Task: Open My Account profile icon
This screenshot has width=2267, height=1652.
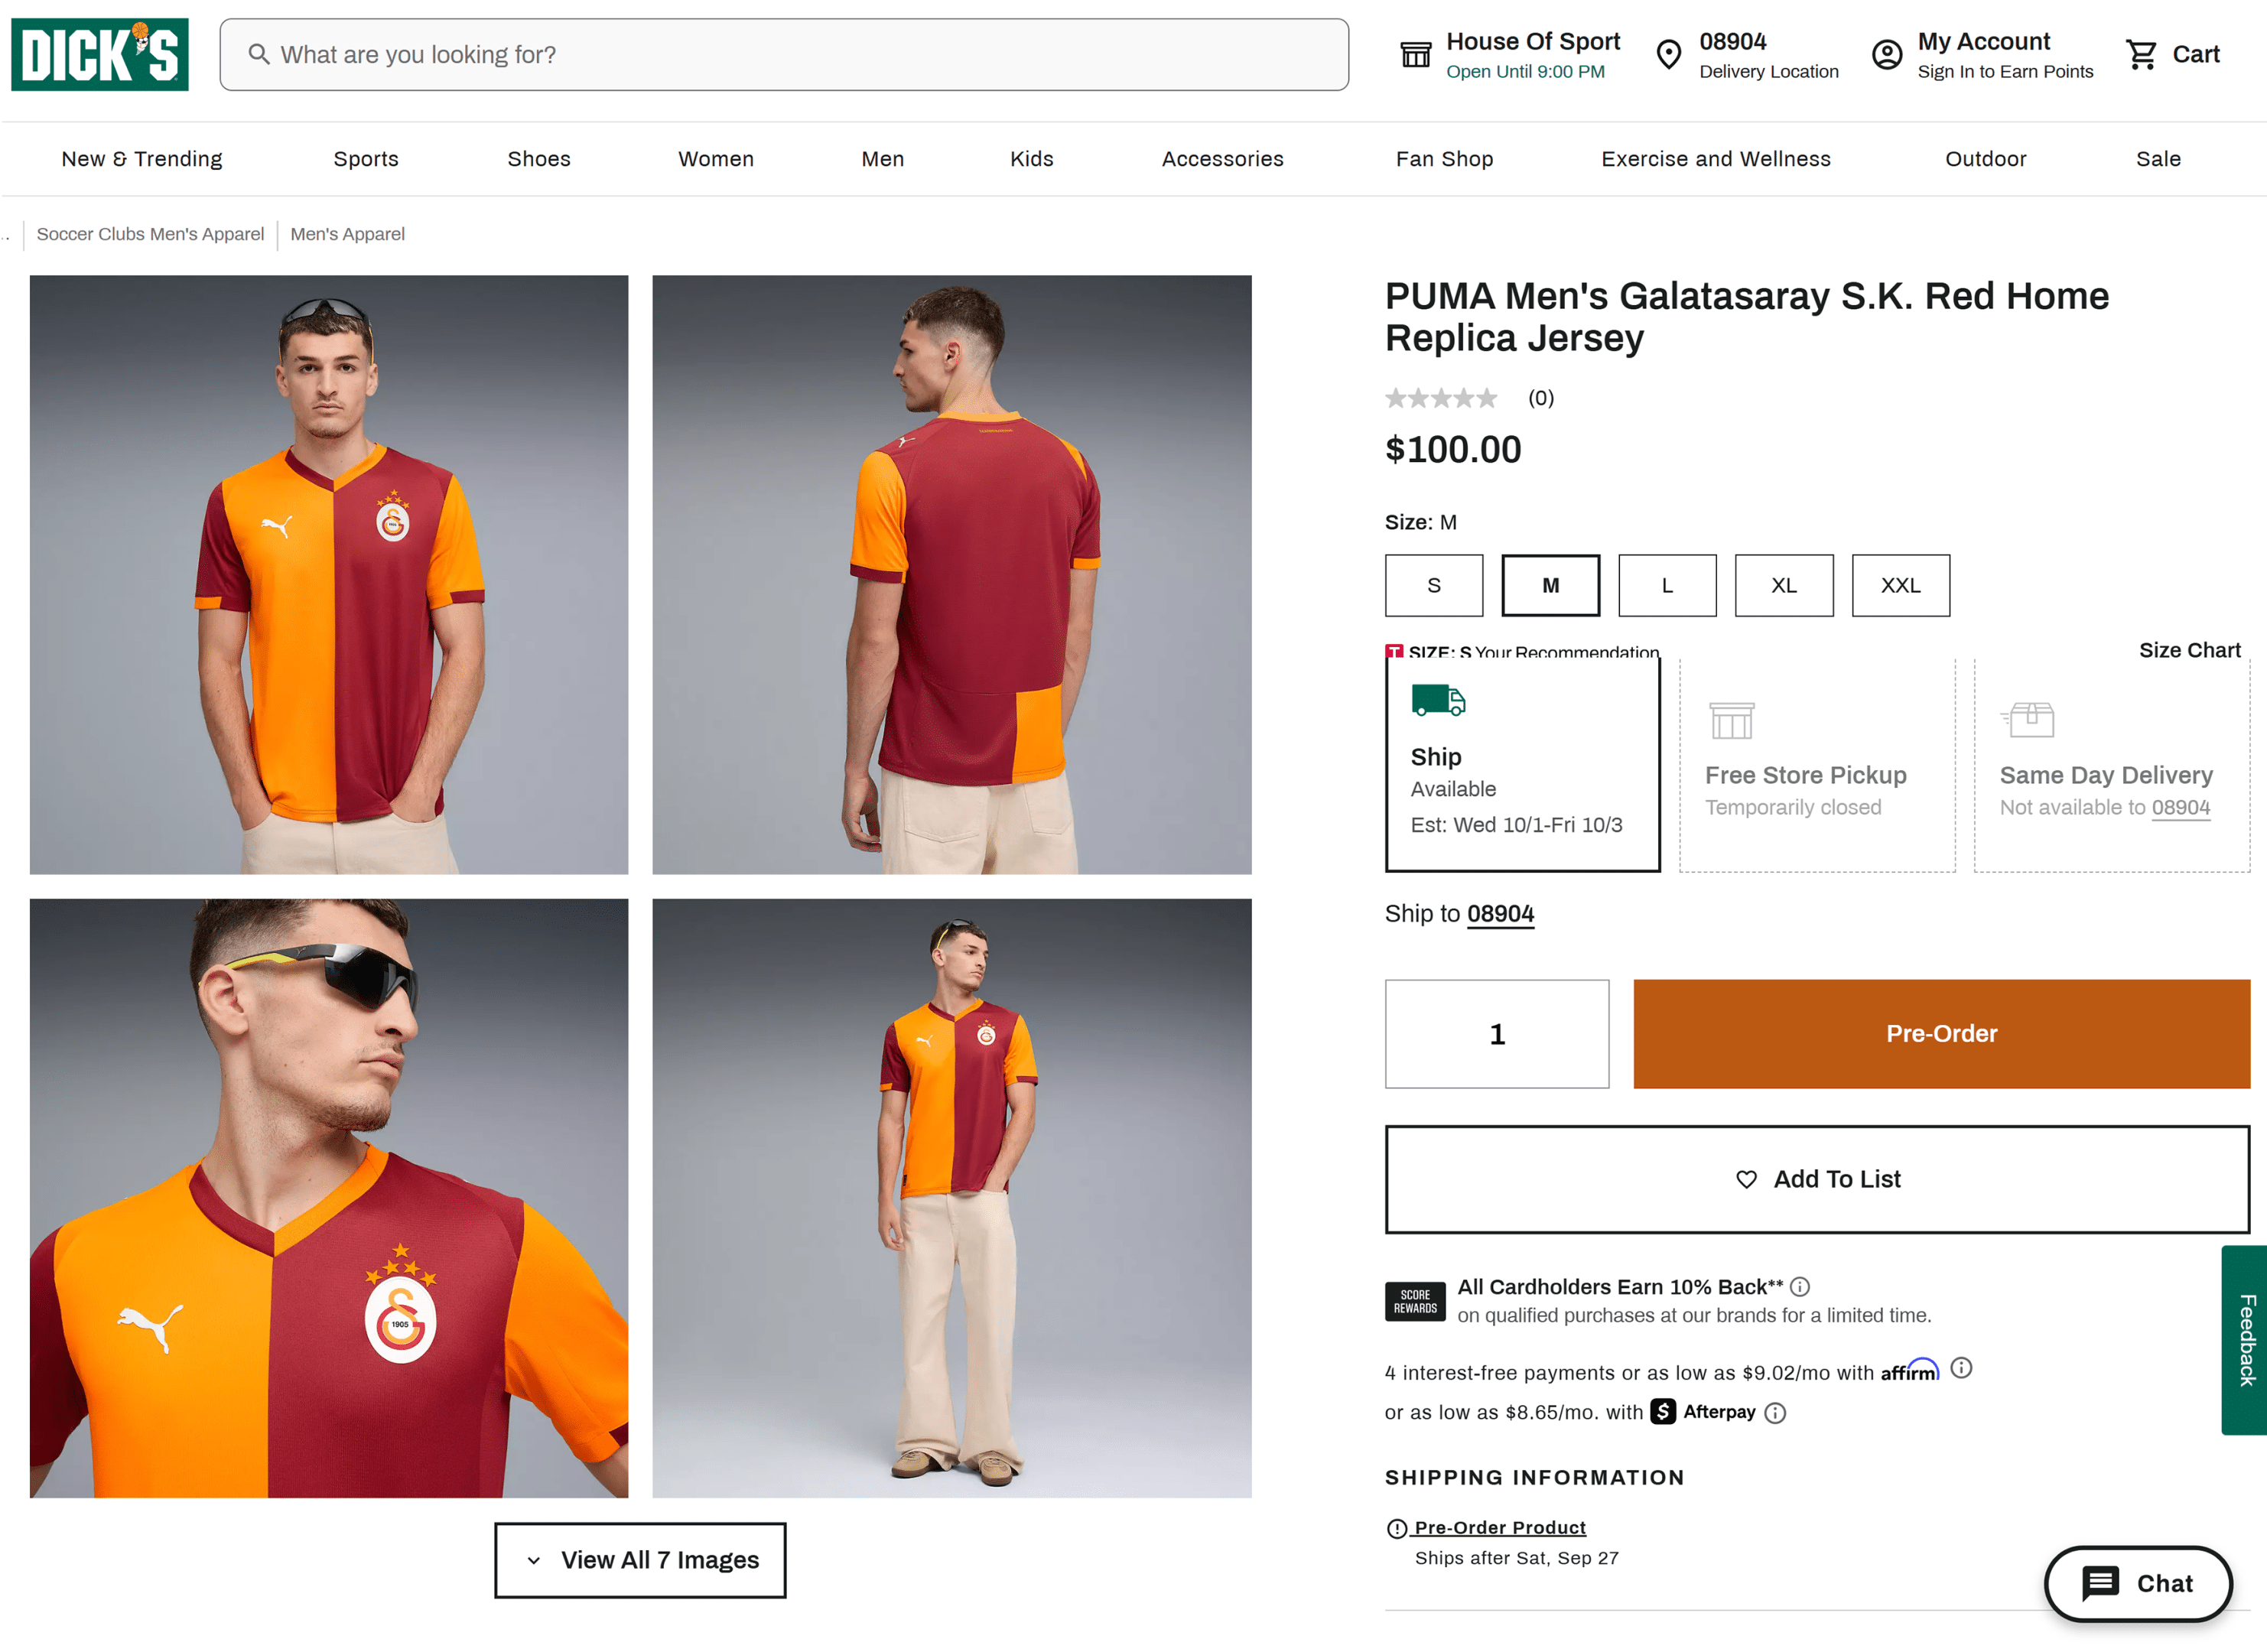Action: click(x=1886, y=54)
